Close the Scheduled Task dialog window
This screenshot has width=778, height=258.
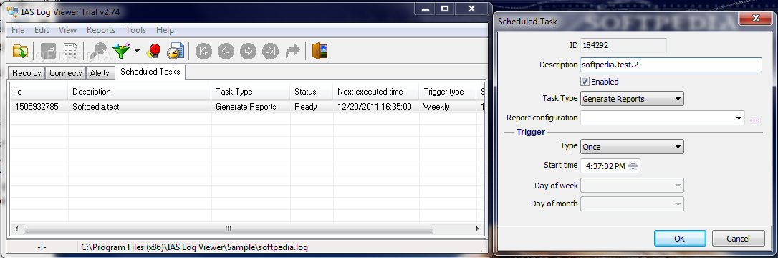[x=756, y=19]
